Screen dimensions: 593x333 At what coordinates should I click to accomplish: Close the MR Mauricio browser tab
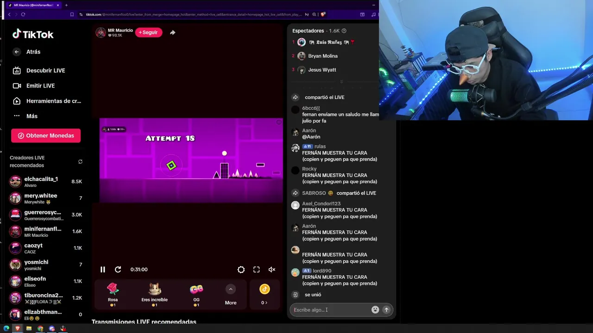[58, 5]
